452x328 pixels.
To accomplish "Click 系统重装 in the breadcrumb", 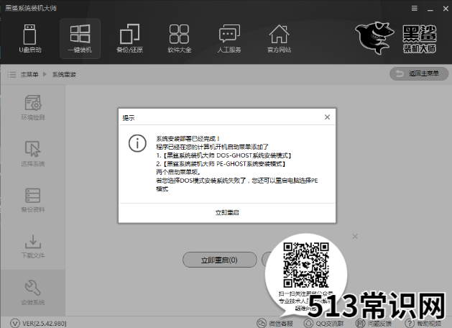I will point(64,75).
